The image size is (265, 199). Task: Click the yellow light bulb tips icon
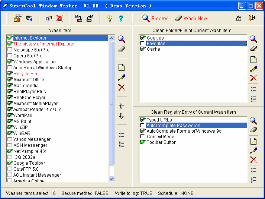(x=110, y=18)
